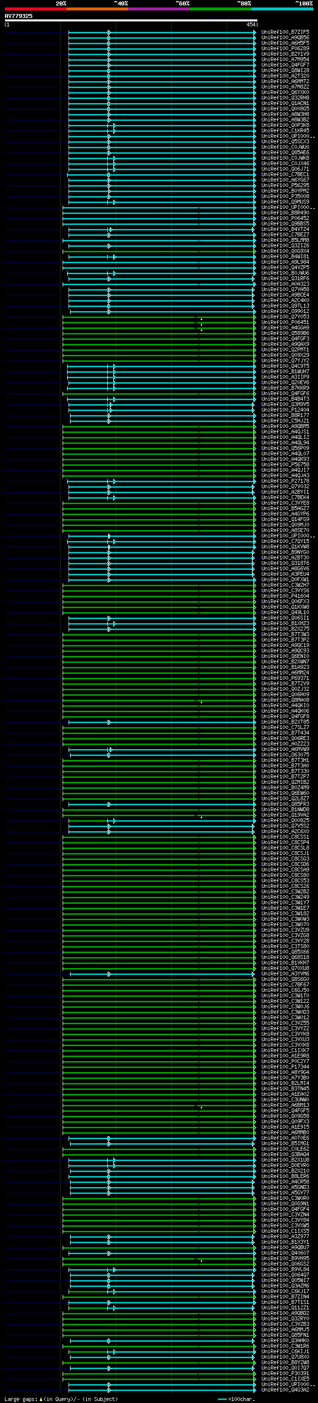Select label UniRef100_C3VYE8
Screen dimensions: 318x1403
[285, 503]
